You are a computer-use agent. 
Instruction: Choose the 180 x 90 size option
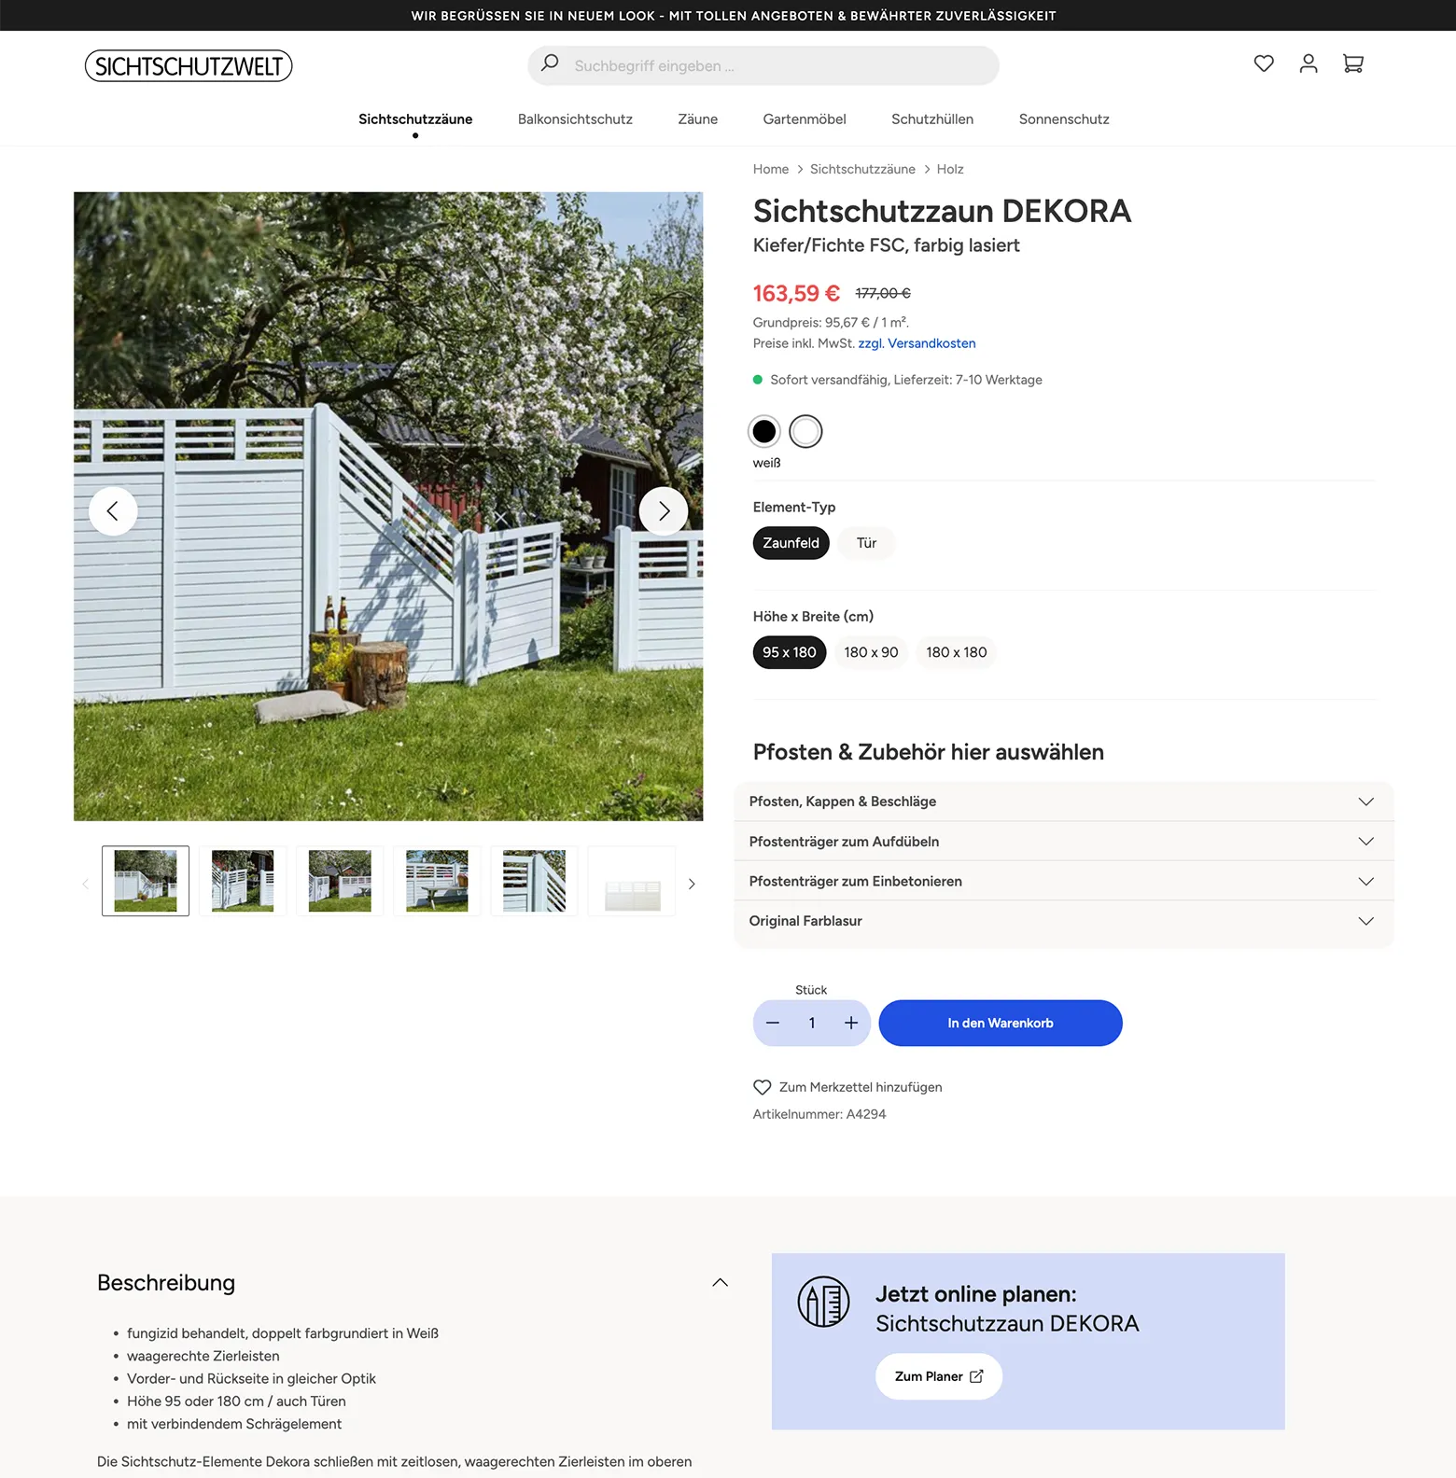coord(871,652)
